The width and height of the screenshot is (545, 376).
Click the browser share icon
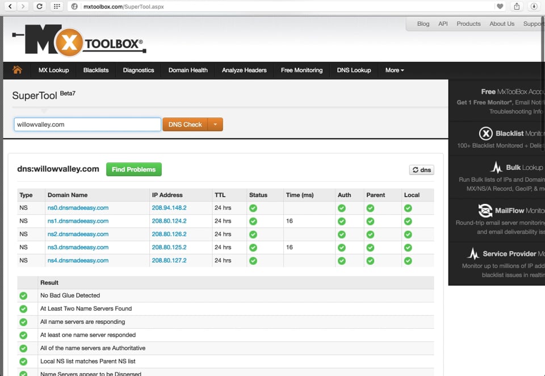pyautogui.click(x=517, y=6)
